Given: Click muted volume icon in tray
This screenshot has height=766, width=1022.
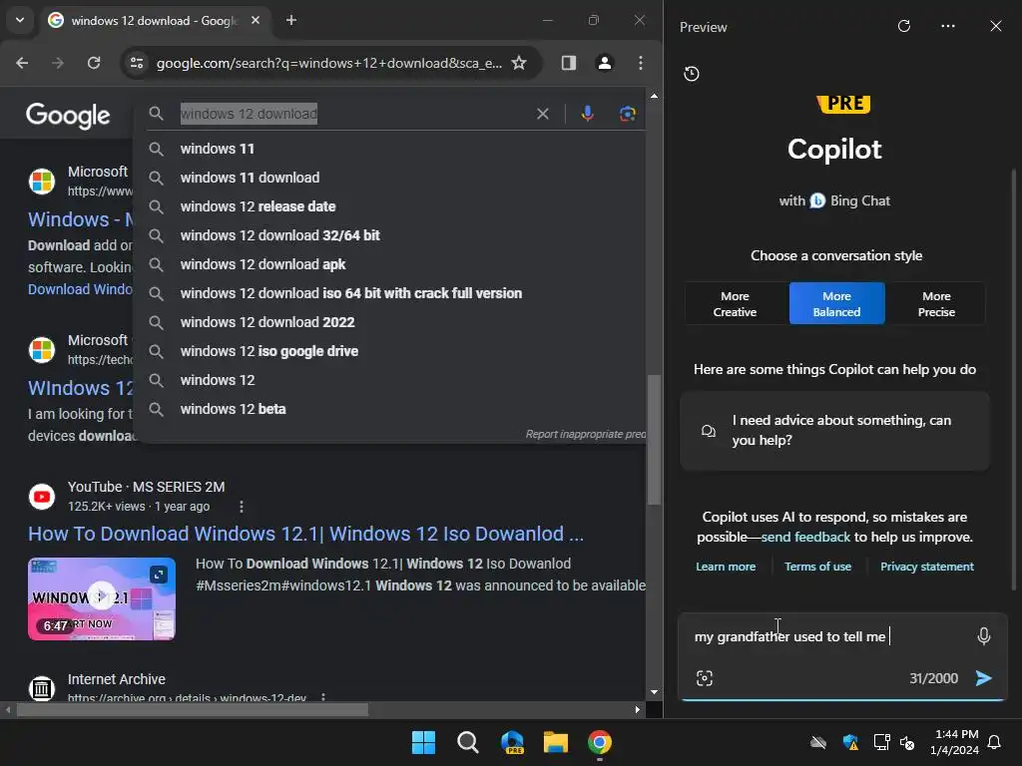Looking at the screenshot, I should click(907, 742).
